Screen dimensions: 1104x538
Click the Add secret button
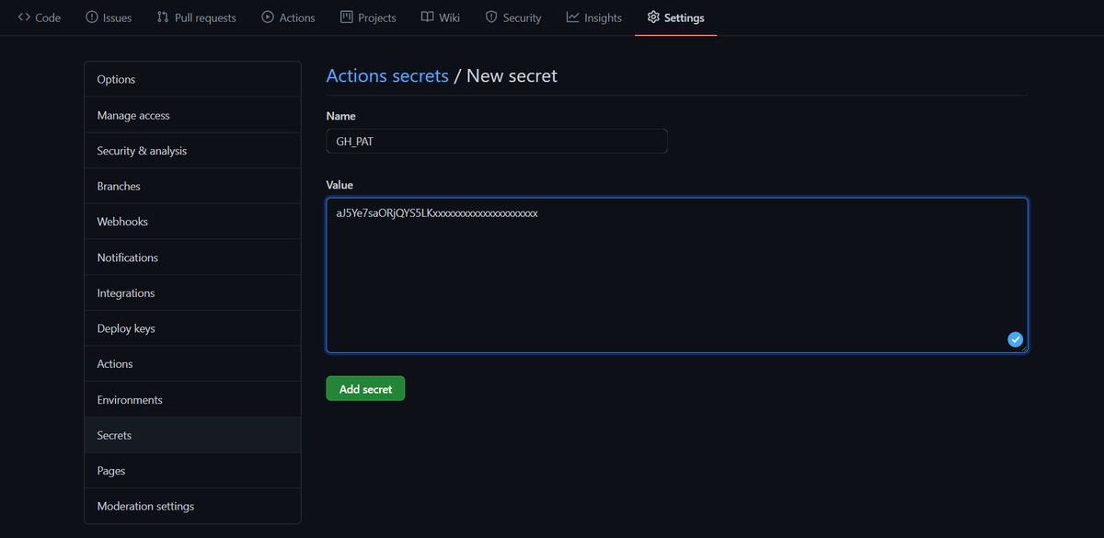click(x=365, y=388)
